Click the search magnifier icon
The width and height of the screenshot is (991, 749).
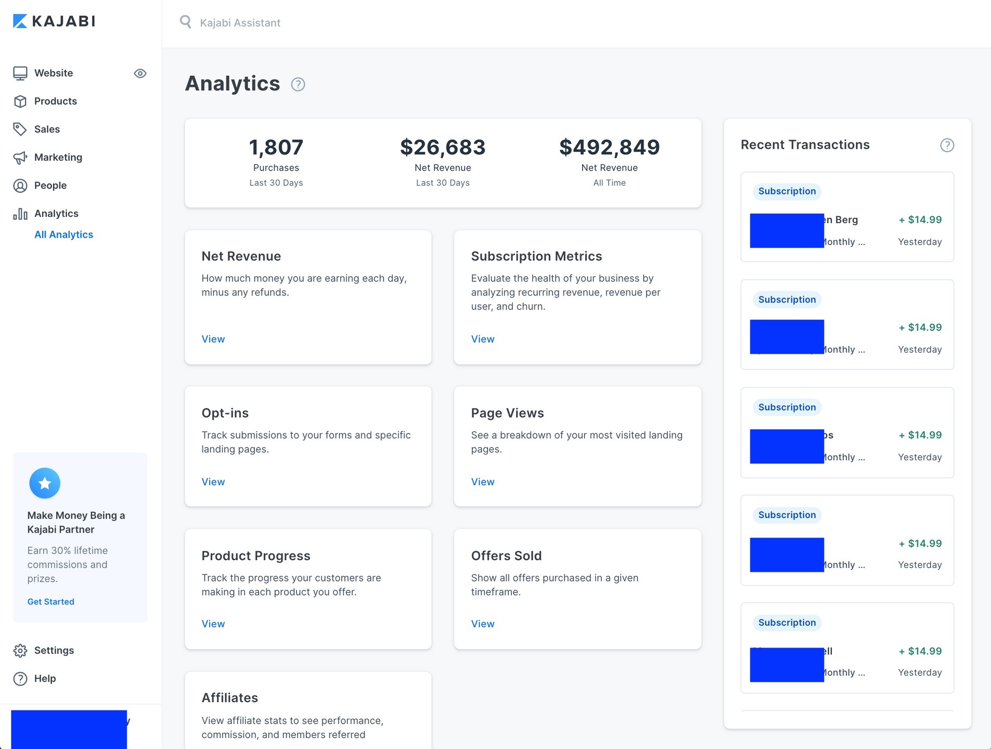pos(185,22)
